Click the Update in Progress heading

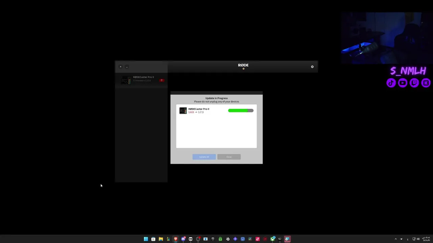pyautogui.click(x=216, y=98)
